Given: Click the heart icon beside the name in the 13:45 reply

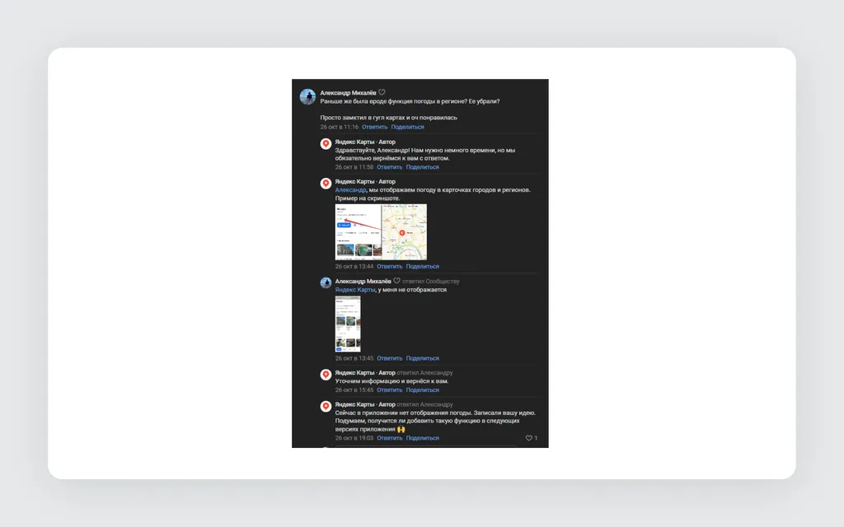Looking at the screenshot, I should [396, 281].
